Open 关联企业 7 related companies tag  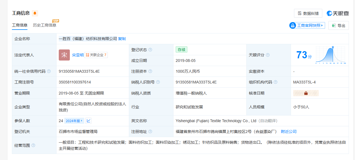(96, 55)
